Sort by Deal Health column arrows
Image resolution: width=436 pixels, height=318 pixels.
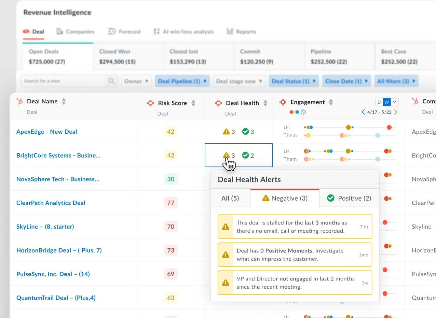[x=265, y=103]
